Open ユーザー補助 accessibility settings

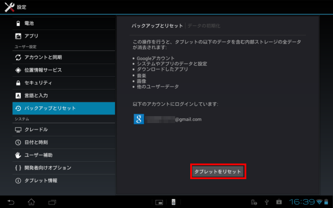(x=64, y=155)
